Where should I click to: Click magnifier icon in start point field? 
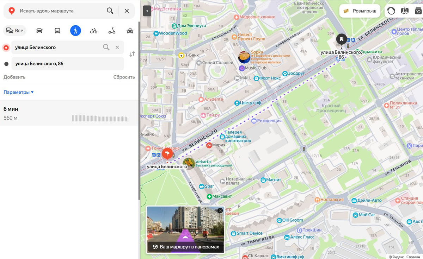(106, 47)
